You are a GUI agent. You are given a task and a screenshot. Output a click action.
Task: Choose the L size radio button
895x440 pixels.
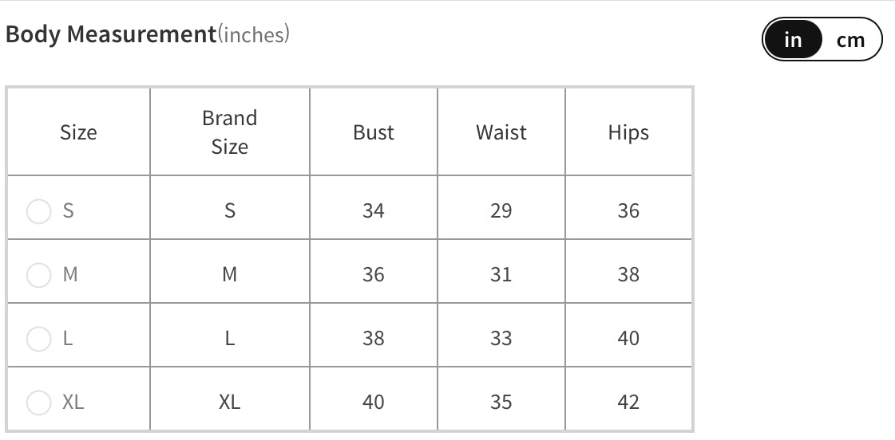[39, 339]
